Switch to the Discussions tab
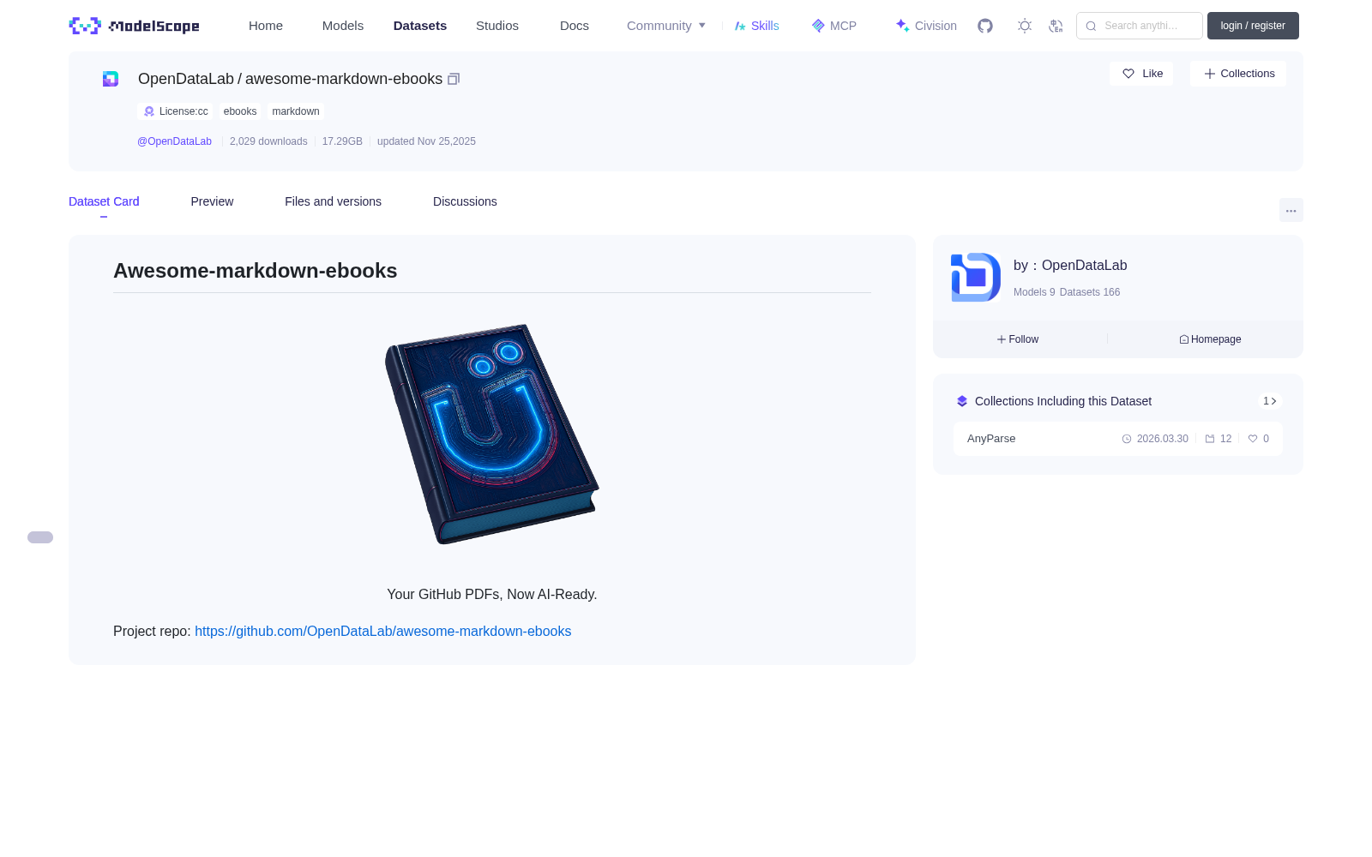The height and width of the screenshot is (857, 1372). tap(465, 201)
